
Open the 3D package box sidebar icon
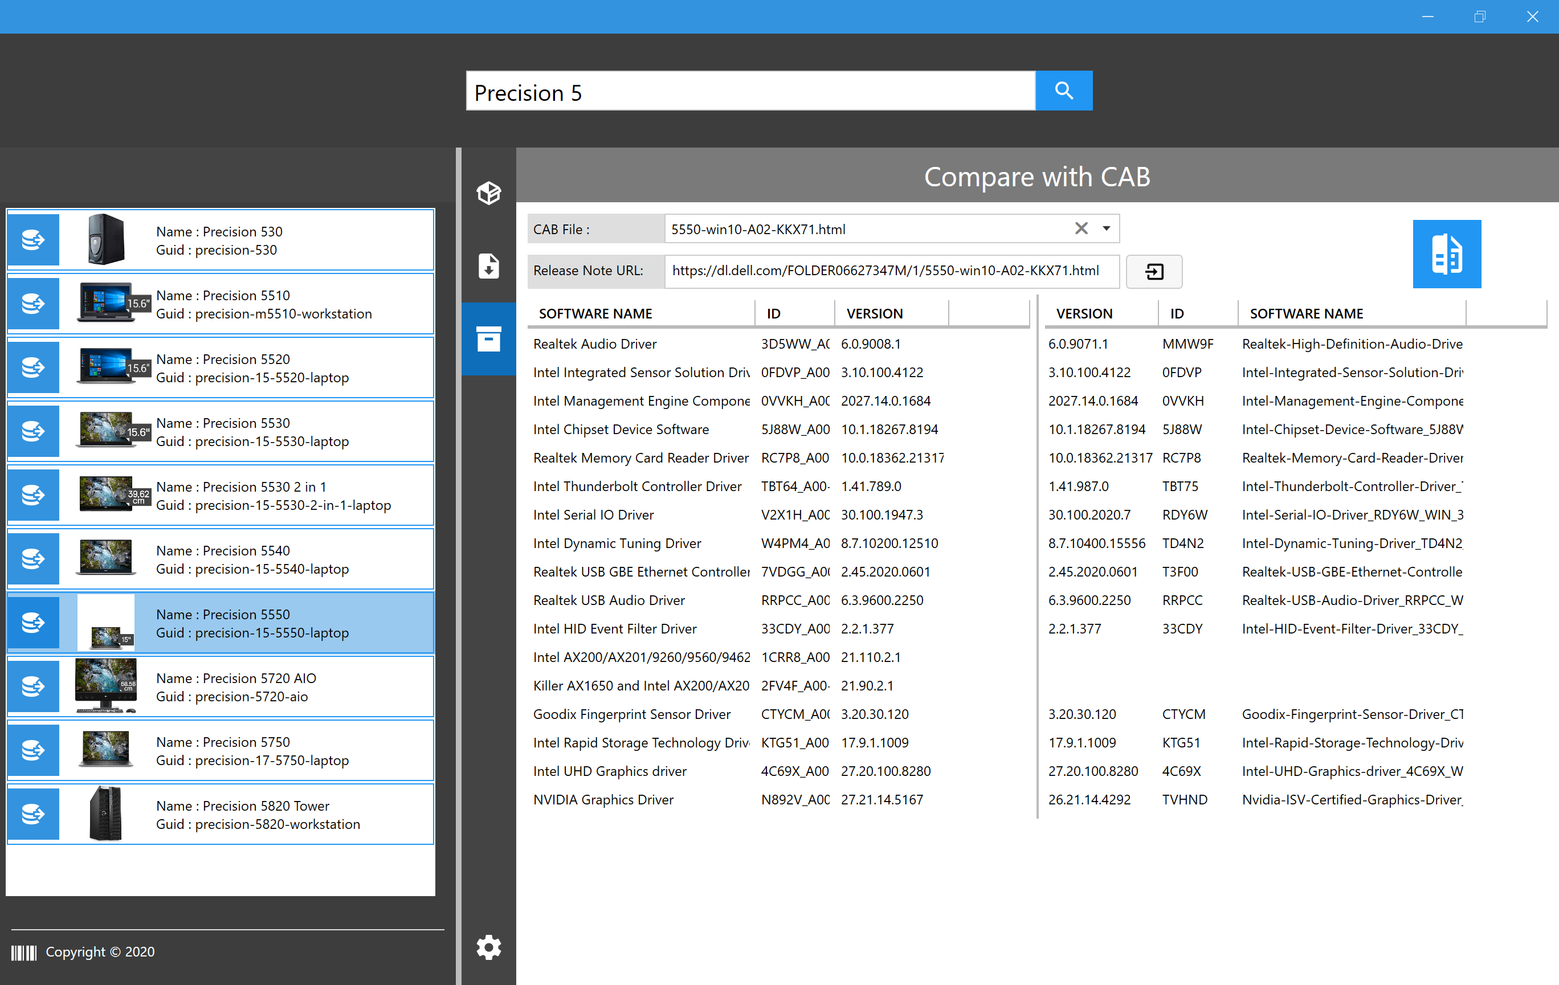(x=488, y=193)
